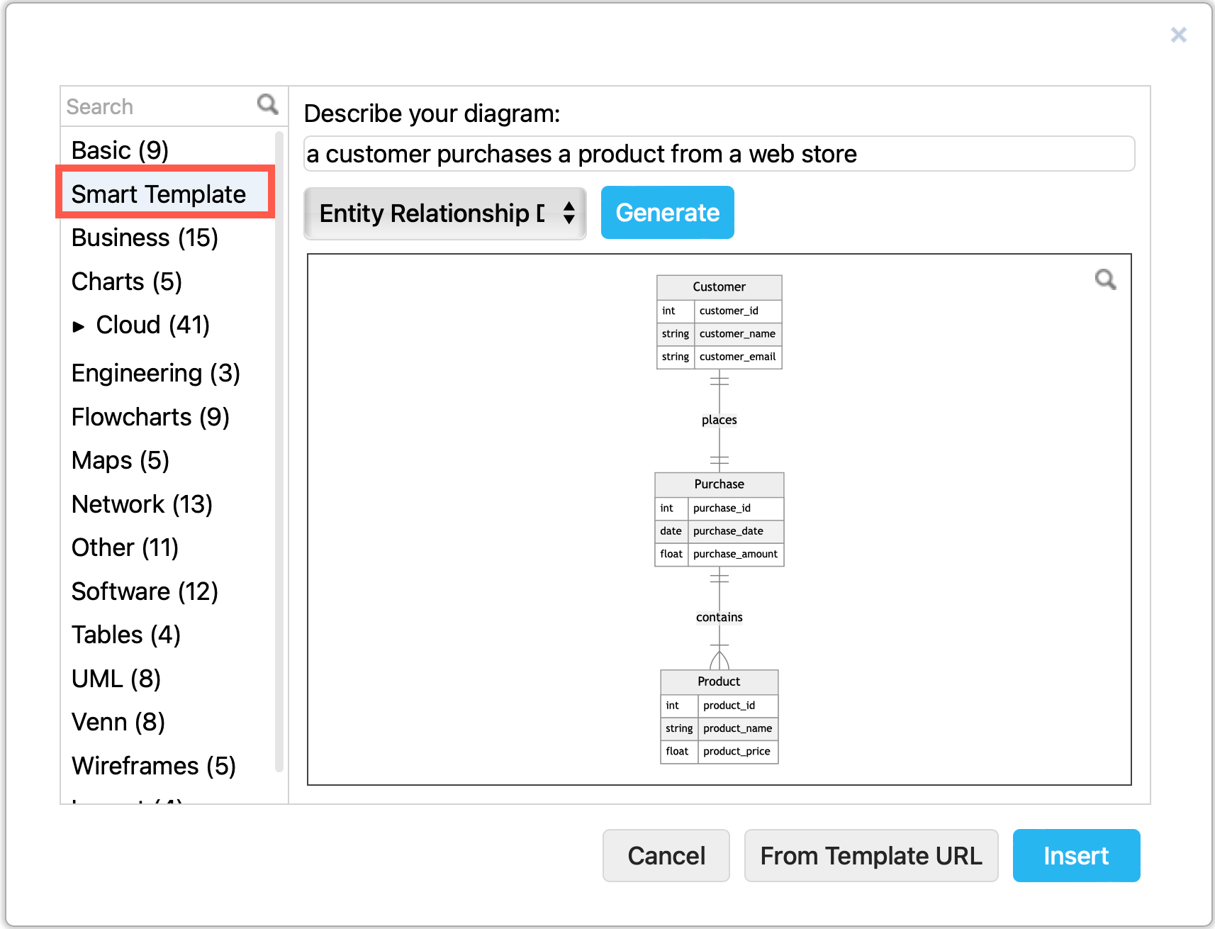This screenshot has height=929, width=1215.
Task: Open From Template URL
Action: 870,855
